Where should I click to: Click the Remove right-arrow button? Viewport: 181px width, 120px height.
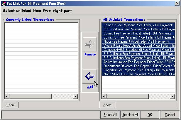[90, 44]
